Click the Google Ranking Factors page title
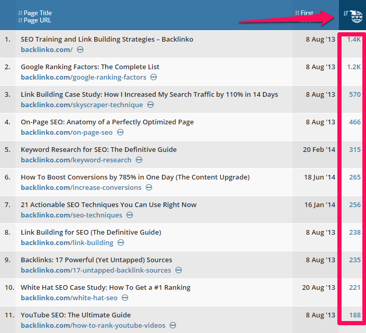Screen dimensions: 366x333 tap(90, 67)
